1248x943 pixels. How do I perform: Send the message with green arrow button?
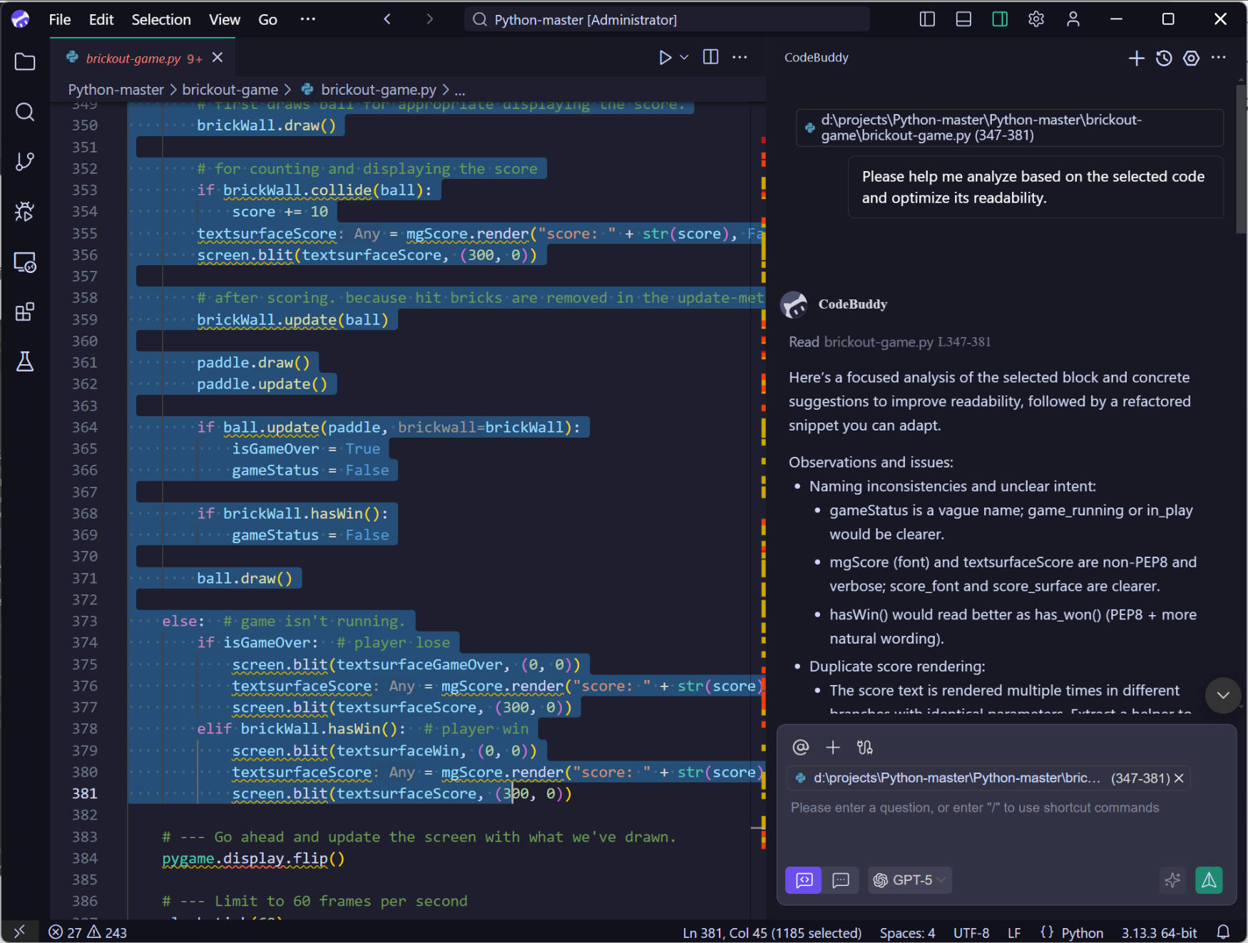tap(1209, 880)
